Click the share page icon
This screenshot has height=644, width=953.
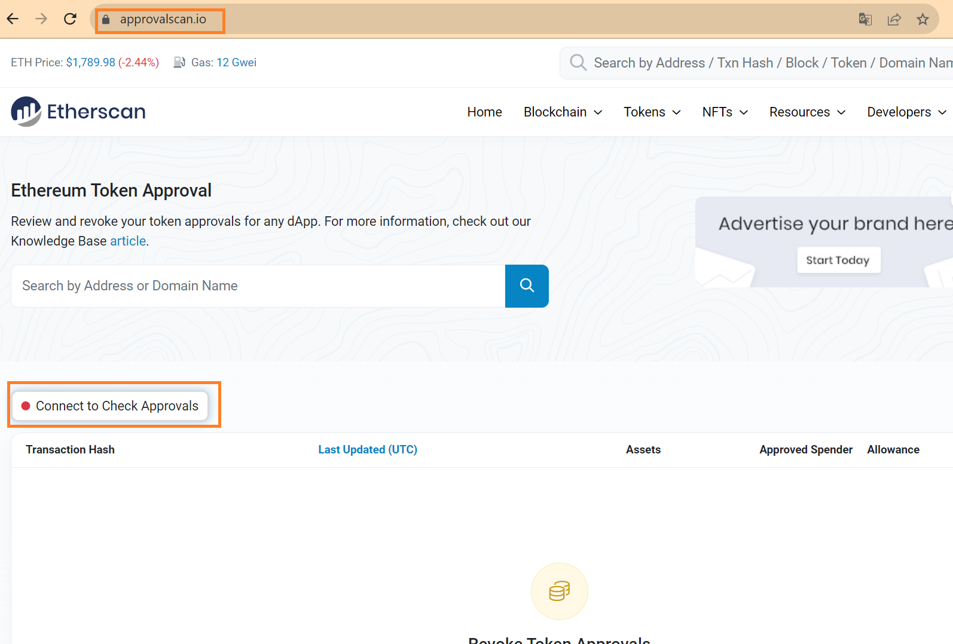tap(894, 19)
